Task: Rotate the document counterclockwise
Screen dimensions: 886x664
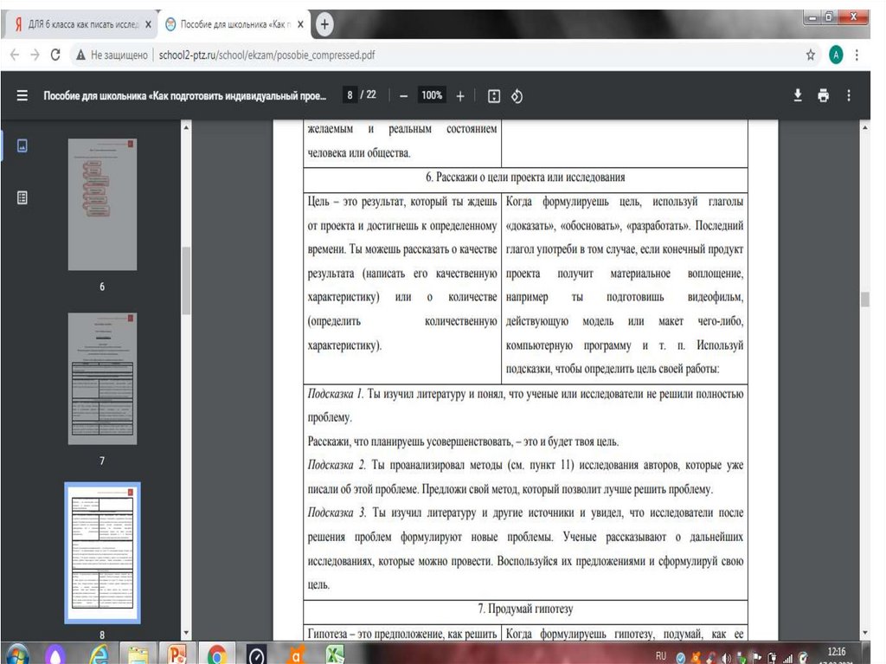Action: (x=517, y=96)
